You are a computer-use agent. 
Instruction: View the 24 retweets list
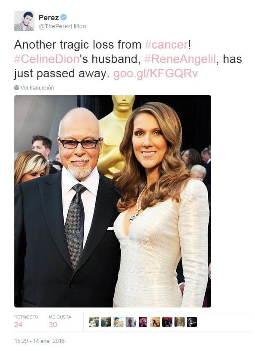click(26, 321)
